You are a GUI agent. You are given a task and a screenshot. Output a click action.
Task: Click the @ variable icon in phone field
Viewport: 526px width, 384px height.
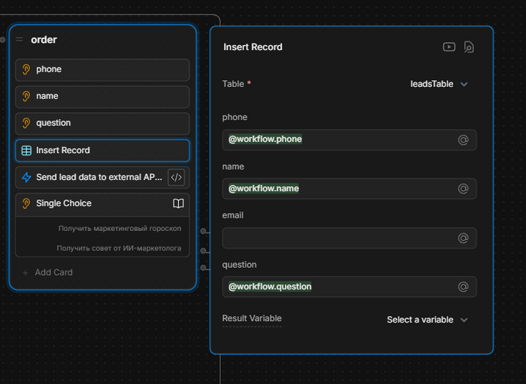464,139
